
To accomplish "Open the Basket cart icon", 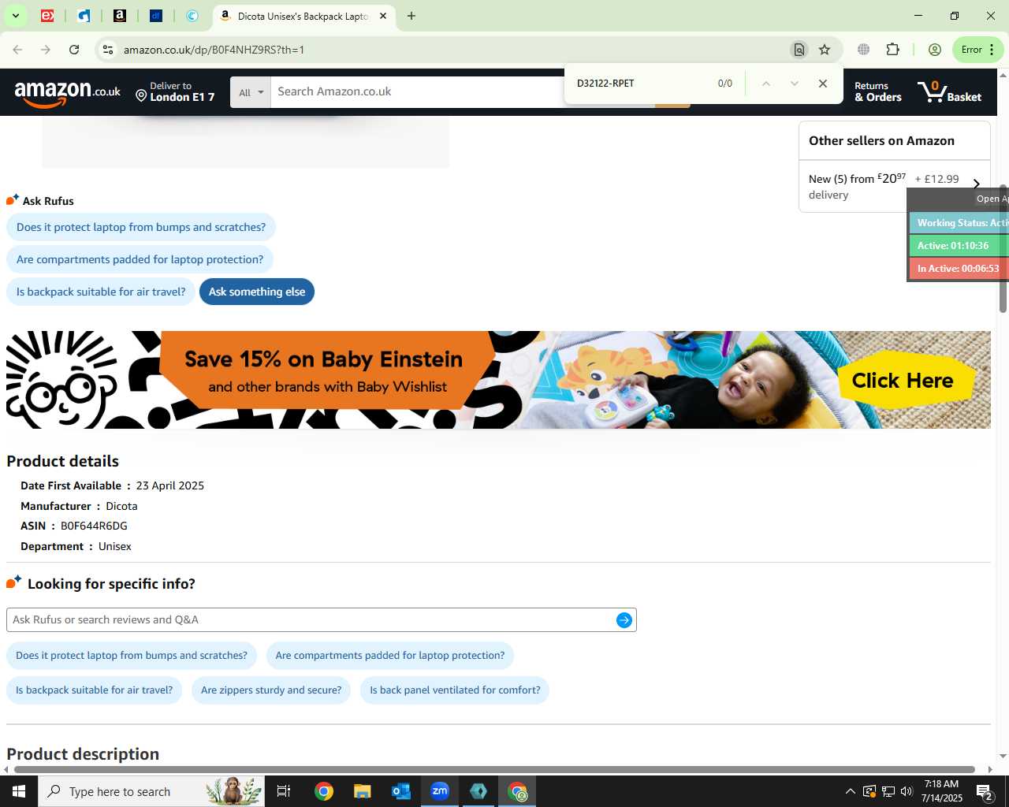I will 950,91.
